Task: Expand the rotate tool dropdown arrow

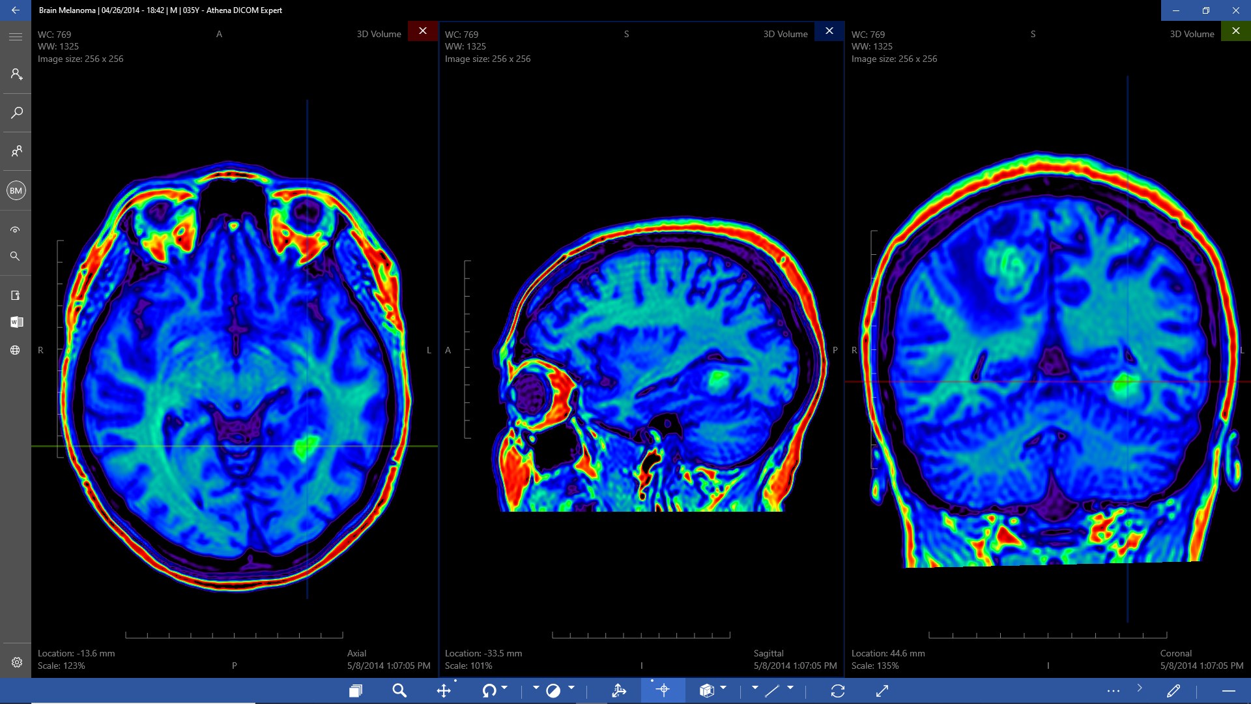Action: coord(504,688)
